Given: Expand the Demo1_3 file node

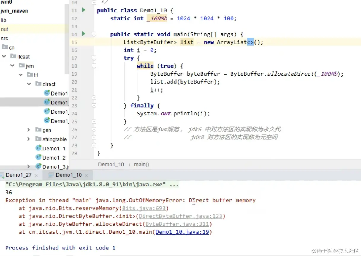Looking at the screenshot, I should 29,167.
